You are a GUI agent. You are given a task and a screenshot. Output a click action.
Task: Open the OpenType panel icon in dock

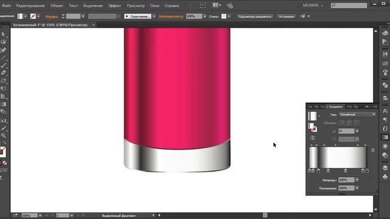tap(385, 128)
